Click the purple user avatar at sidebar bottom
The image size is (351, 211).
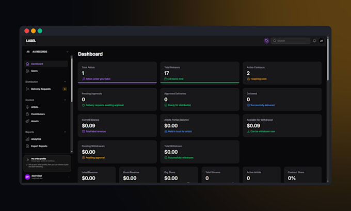(x=27, y=177)
